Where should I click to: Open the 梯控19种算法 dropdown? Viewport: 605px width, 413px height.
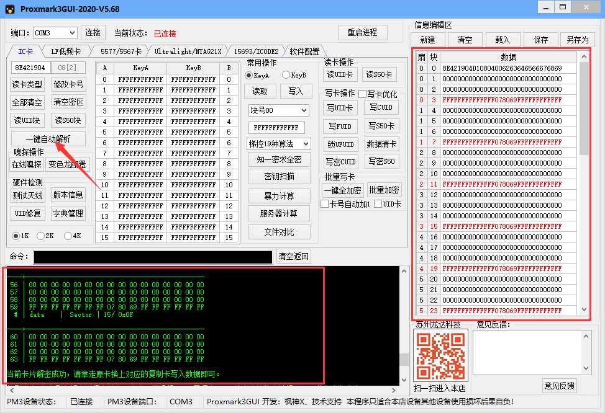pyautogui.click(x=280, y=144)
